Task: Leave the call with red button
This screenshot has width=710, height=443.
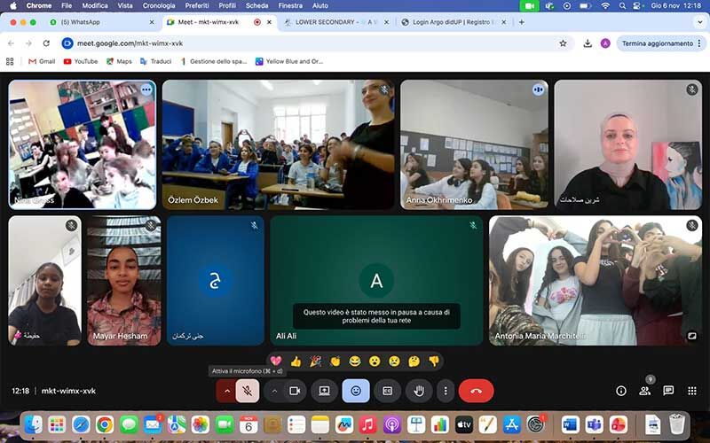Action: 476,391
